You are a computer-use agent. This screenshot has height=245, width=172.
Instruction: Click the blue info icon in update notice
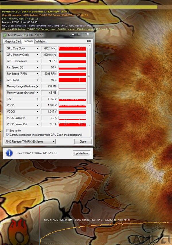9,153
